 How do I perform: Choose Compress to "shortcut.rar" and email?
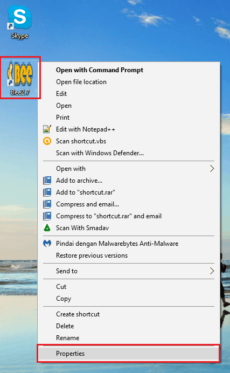(x=109, y=216)
